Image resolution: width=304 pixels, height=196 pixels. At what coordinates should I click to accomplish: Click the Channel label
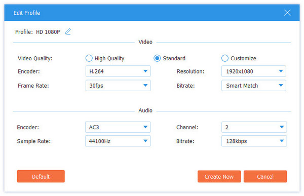tap(187, 127)
